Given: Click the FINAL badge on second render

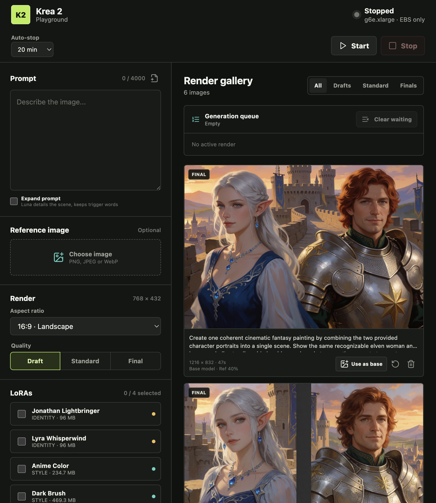Looking at the screenshot, I should coord(199,393).
